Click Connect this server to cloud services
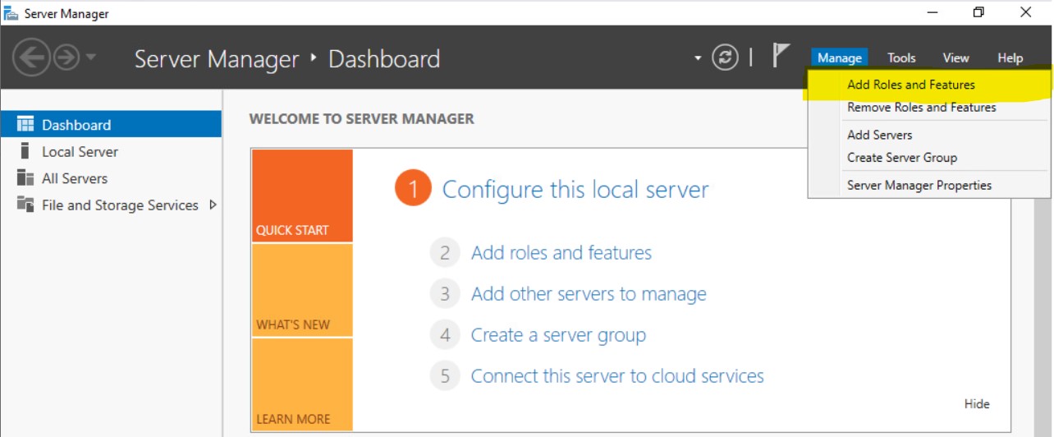1054x437 pixels. pyautogui.click(x=616, y=376)
